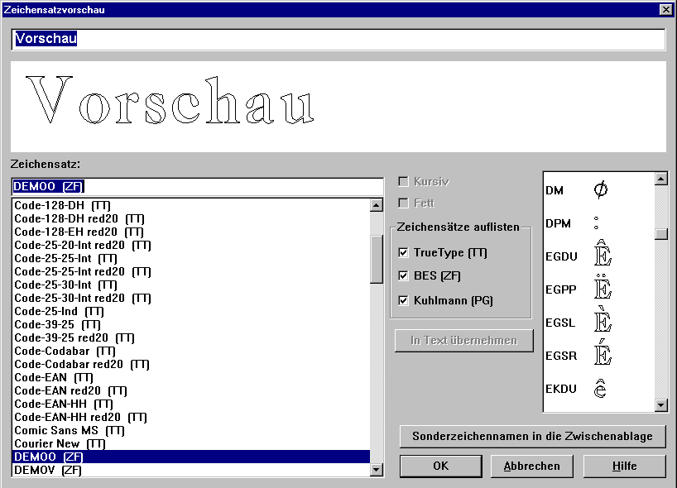Select the DM special character symbol
Screen dimensions: 677x488
601,190
